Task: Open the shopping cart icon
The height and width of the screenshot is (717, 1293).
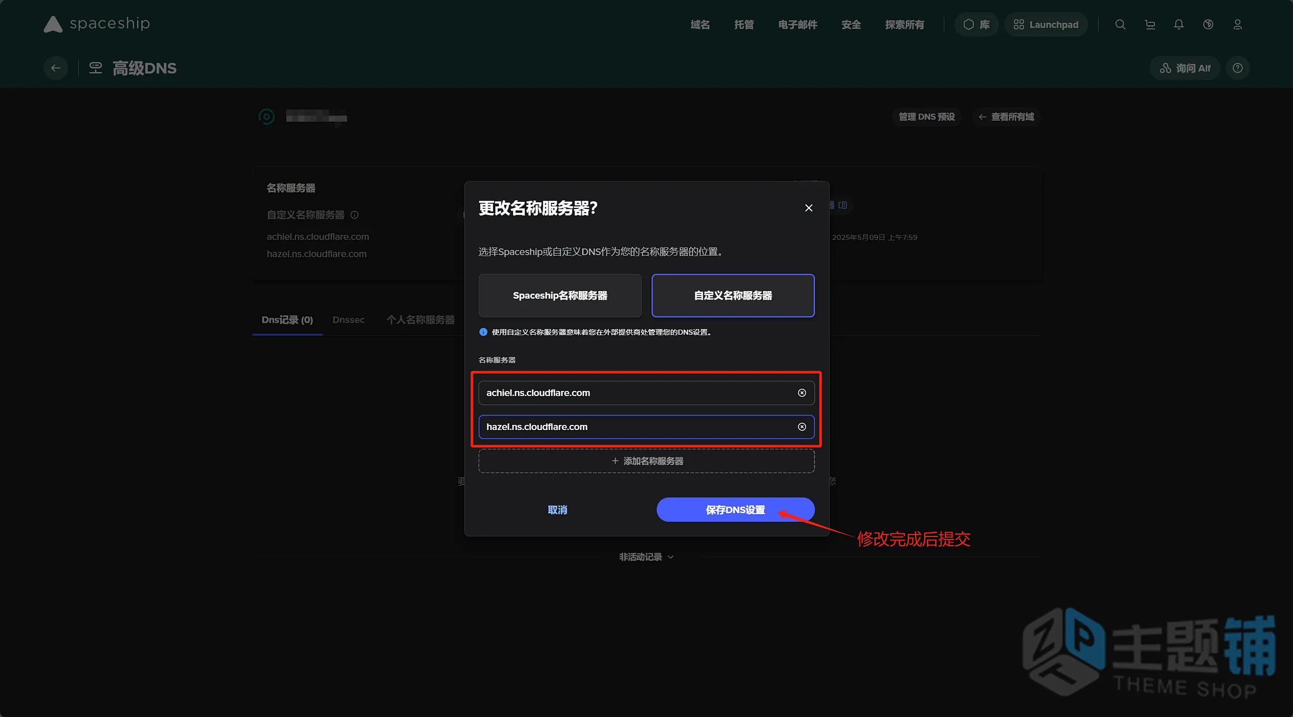Action: click(1150, 24)
